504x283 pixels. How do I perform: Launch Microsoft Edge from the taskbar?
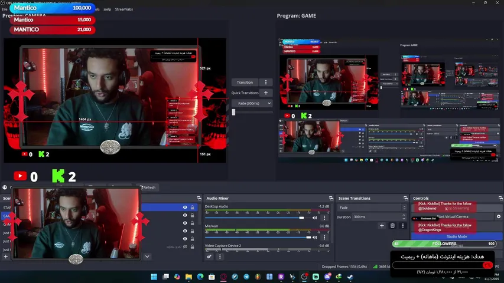(x=200, y=277)
